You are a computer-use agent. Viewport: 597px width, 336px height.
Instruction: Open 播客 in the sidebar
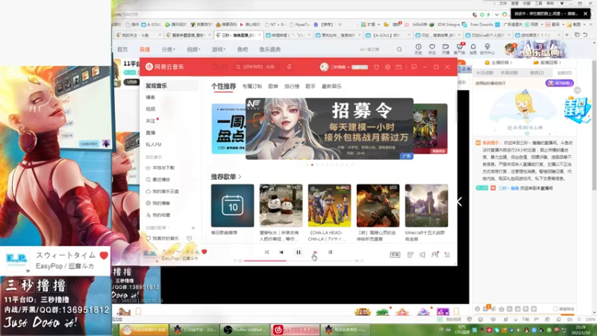[151, 98]
